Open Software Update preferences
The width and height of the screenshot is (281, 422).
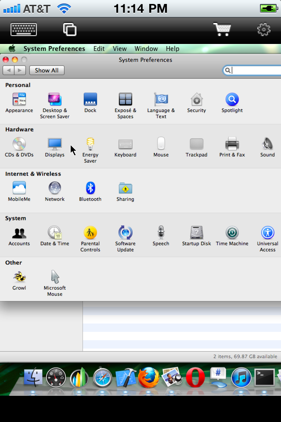pos(125,239)
